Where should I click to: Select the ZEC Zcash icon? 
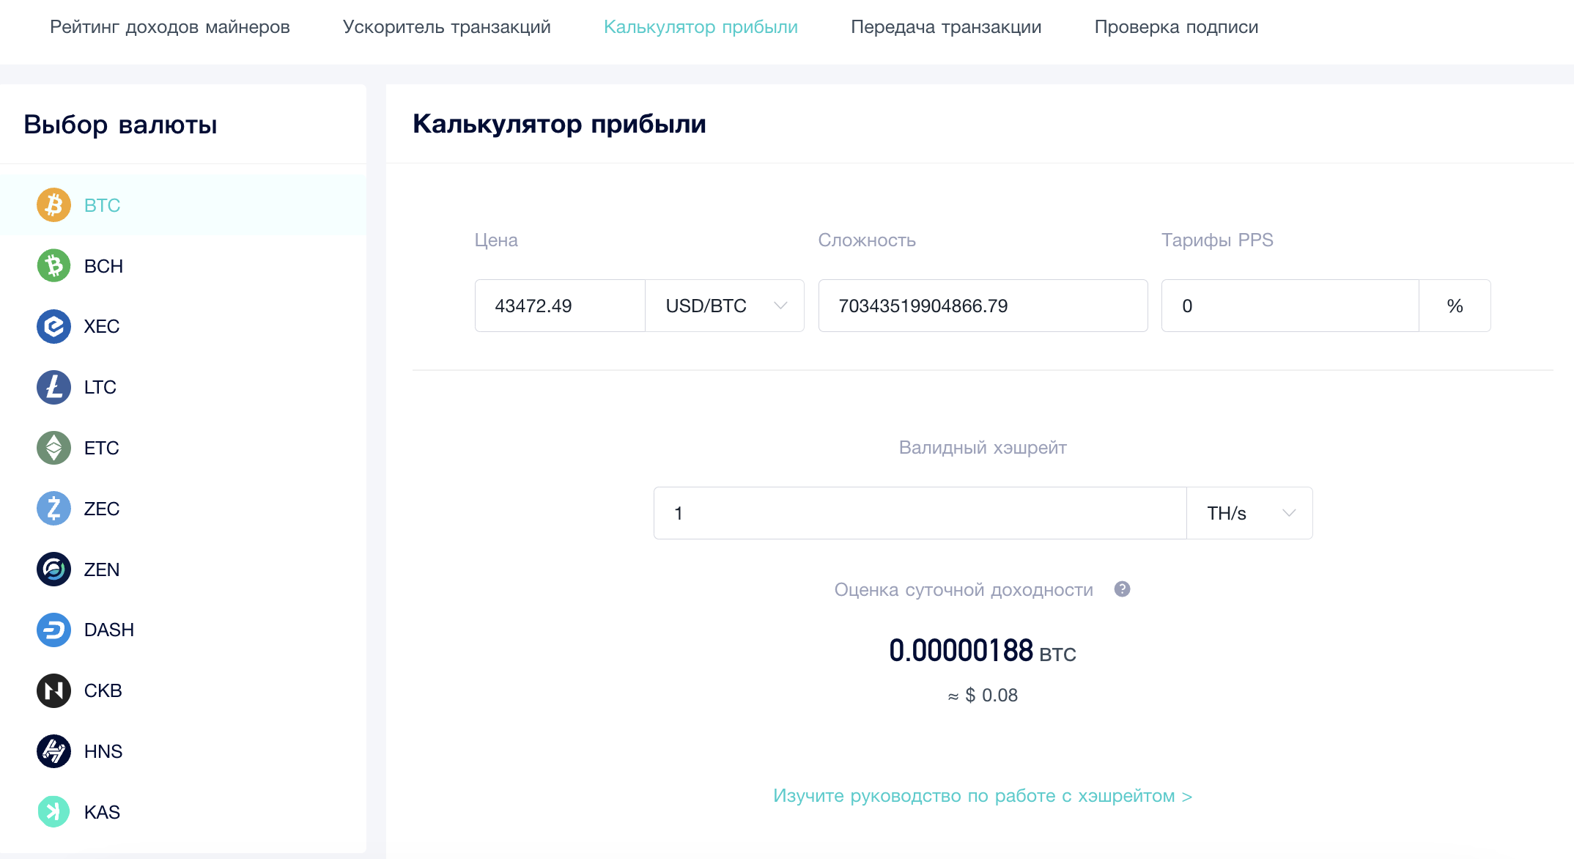(53, 509)
